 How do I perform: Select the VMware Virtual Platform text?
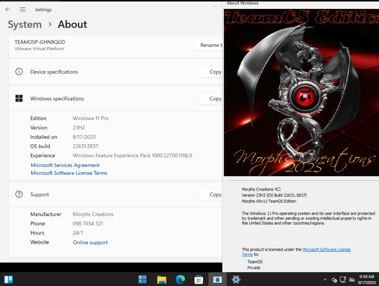coord(39,49)
